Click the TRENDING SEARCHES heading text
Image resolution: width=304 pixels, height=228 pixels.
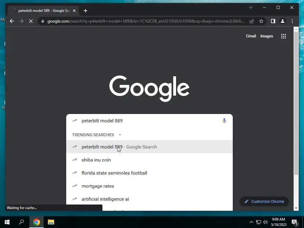coord(93,135)
